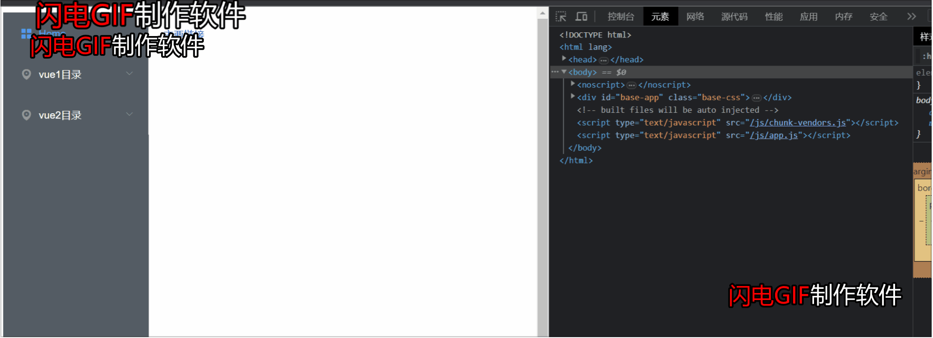Image resolution: width=933 pixels, height=338 pixels.
Task: Click the ellipsis badge inside head tag
Action: coord(603,60)
